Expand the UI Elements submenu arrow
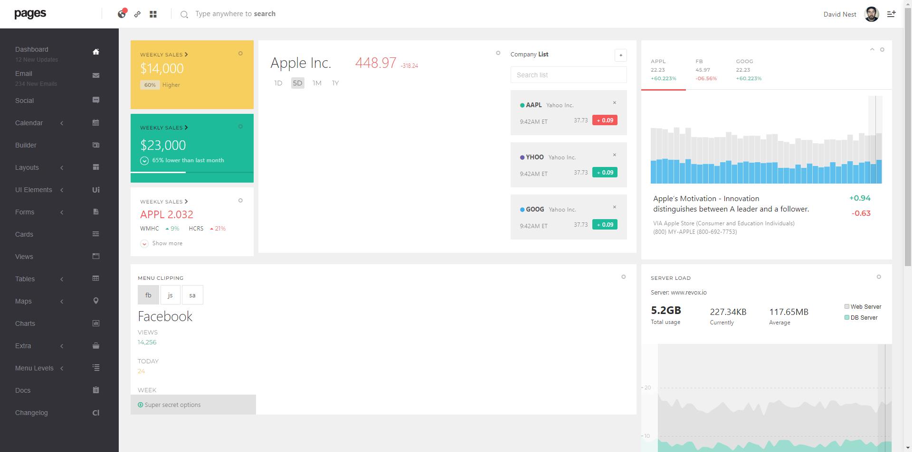This screenshot has width=912, height=452. [62, 190]
